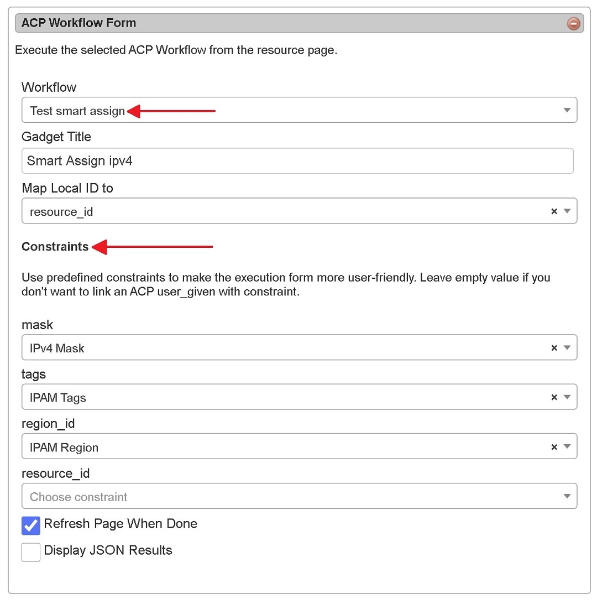Clear the Map Local ID selection
597x609 pixels.
coord(554,211)
